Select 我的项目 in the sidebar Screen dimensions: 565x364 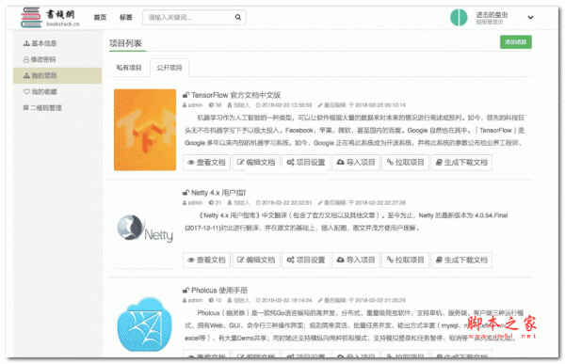point(57,75)
